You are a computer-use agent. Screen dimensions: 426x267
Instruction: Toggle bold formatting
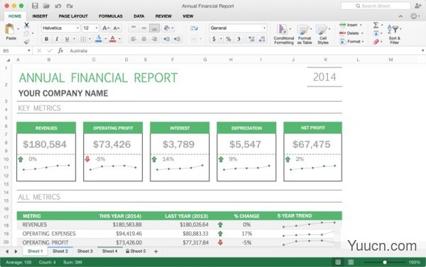click(46, 39)
